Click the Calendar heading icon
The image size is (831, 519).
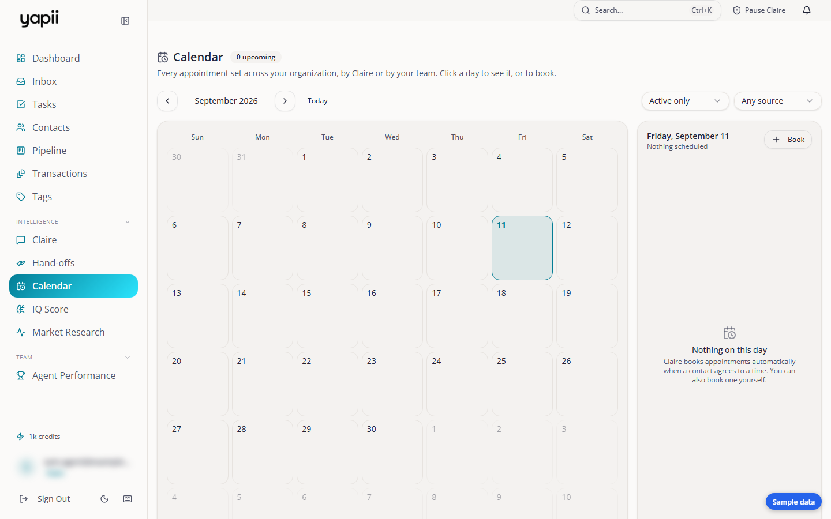[x=163, y=57]
